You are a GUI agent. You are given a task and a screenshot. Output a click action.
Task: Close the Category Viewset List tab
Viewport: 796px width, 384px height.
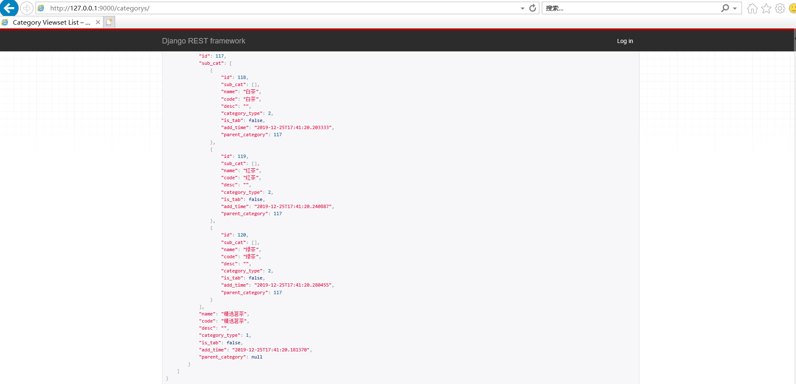click(x=98, y=22)
